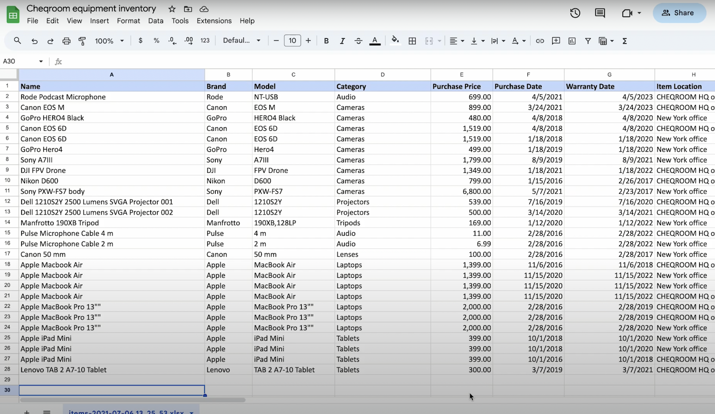This screenshot has width=715, height=414.
Task: Click the merge cells icon
Action: point(428,41)
